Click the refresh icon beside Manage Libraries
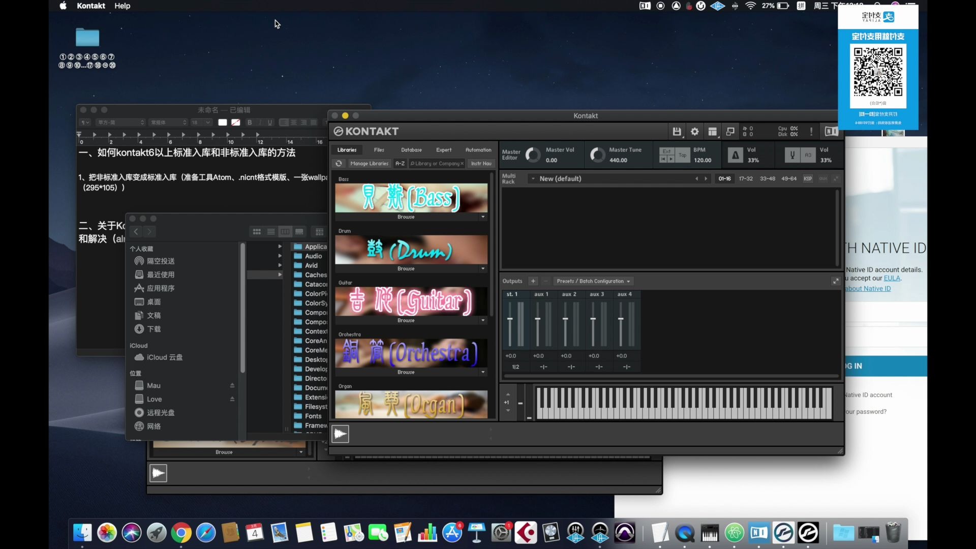This screenshot has width=976, height=549. [339, 163]
